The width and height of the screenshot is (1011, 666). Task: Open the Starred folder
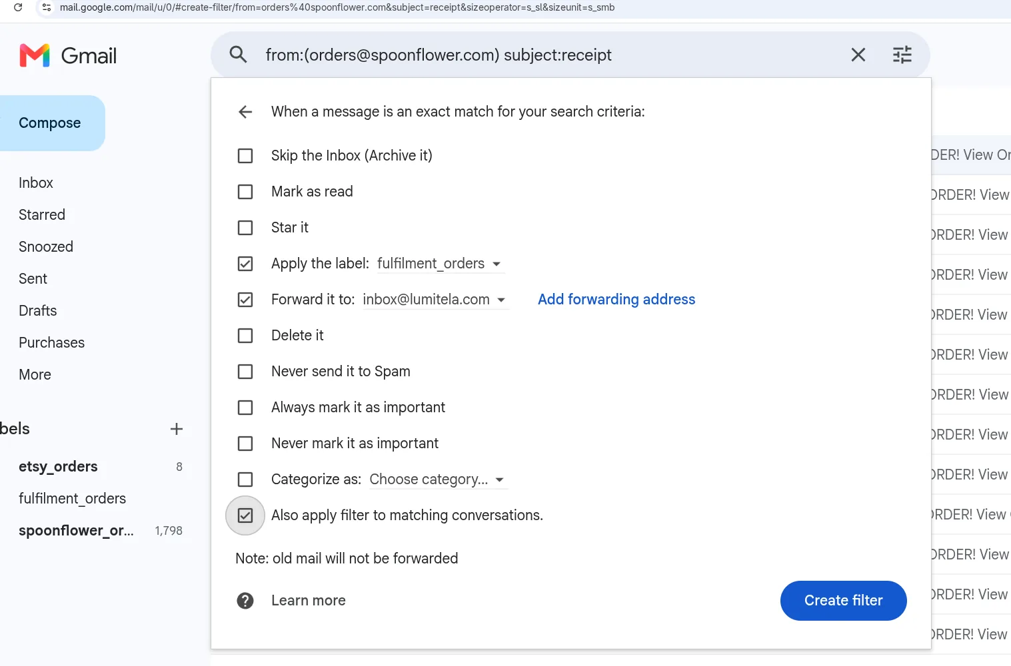[42, 214]
